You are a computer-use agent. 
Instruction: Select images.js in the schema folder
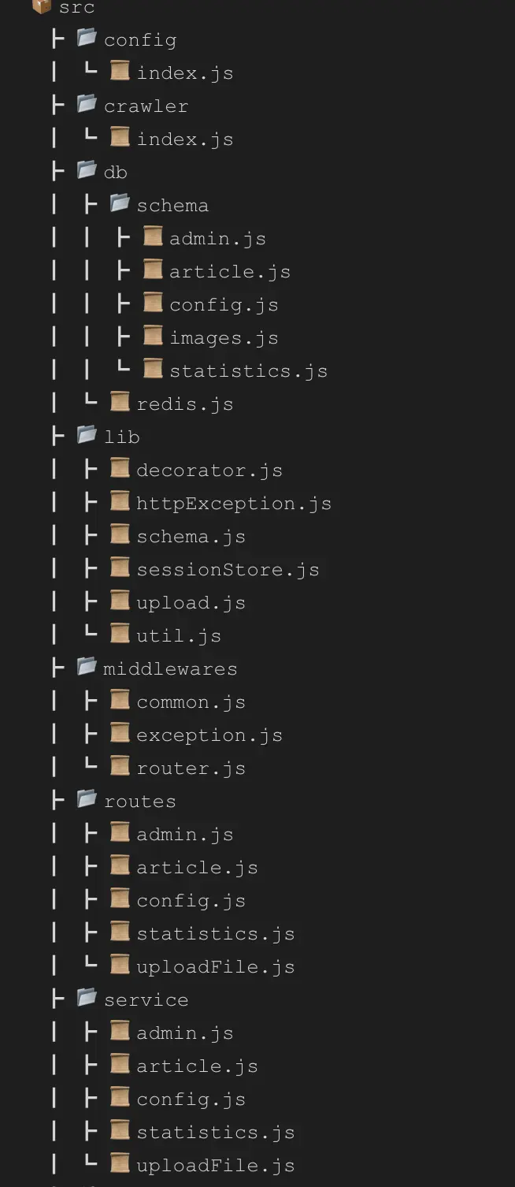coord(224,338)
